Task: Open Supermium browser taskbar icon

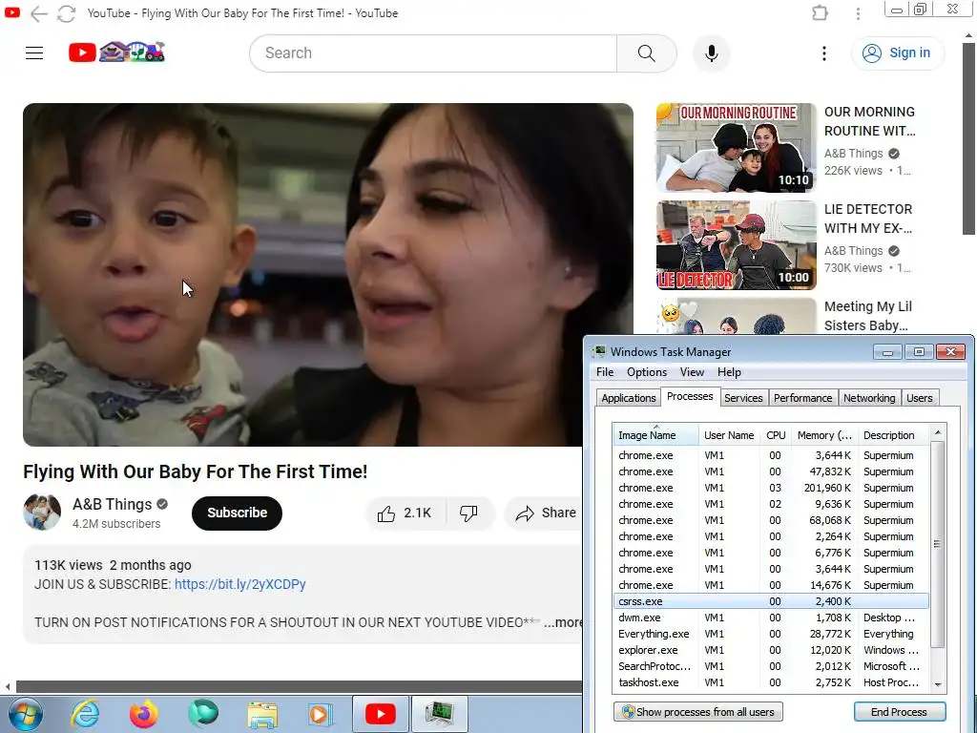Action: tap(203, 714)
